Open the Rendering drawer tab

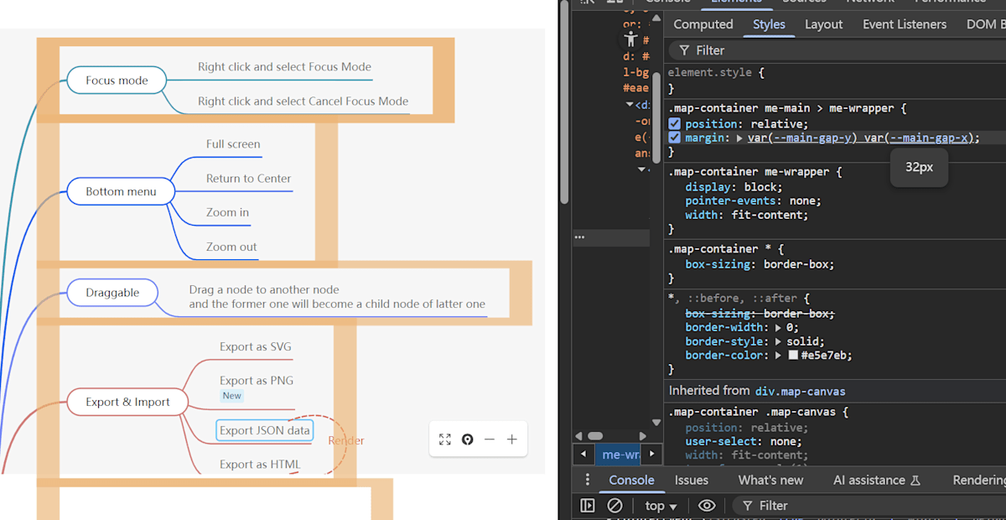pos(979,480)
